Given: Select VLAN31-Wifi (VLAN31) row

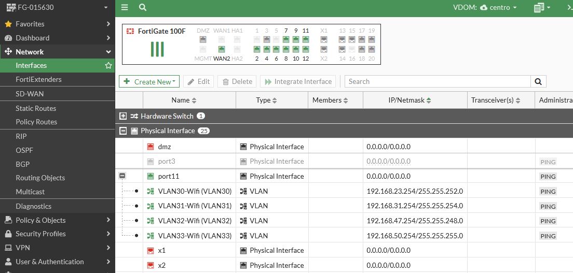Looking at the screenshot, I should click(x=344, y=206).
